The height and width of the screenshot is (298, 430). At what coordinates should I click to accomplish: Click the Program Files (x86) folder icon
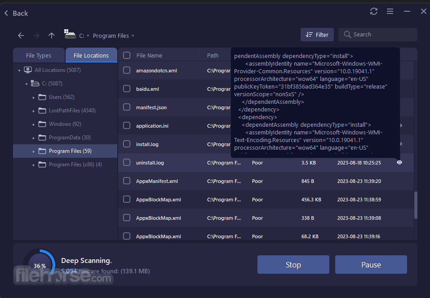click(x=42, y=165)
